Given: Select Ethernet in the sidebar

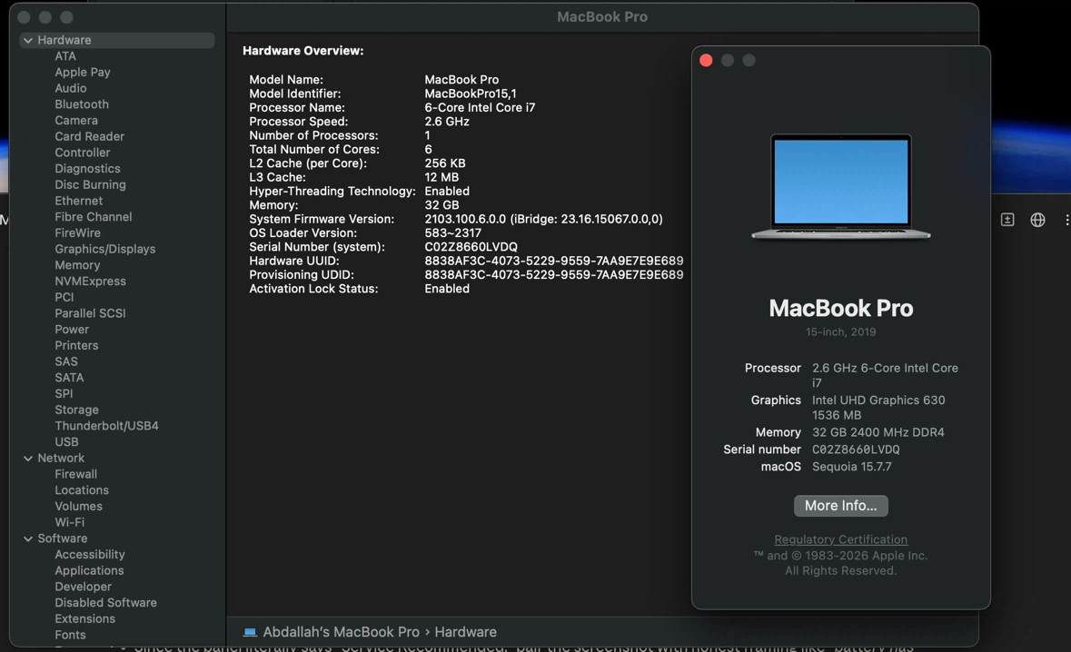Looking at the screenshot, I should click(x=78, y=201).
